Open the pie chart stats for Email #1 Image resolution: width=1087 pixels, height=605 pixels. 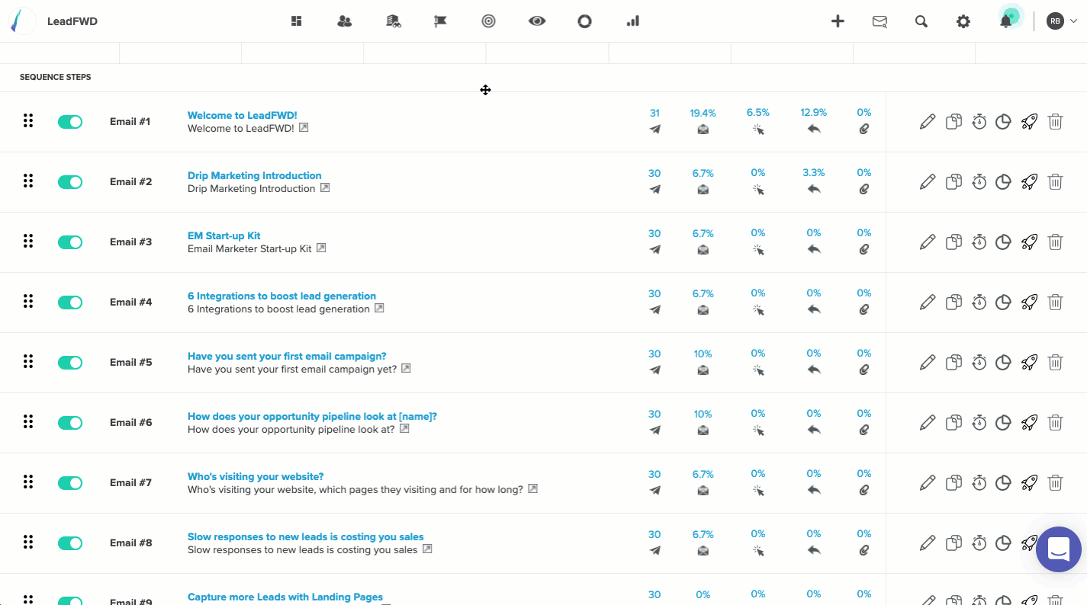tap(1003, 121)
